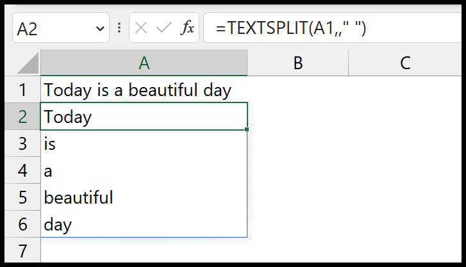
Task: Select column C header
Action: coord(404,63)
